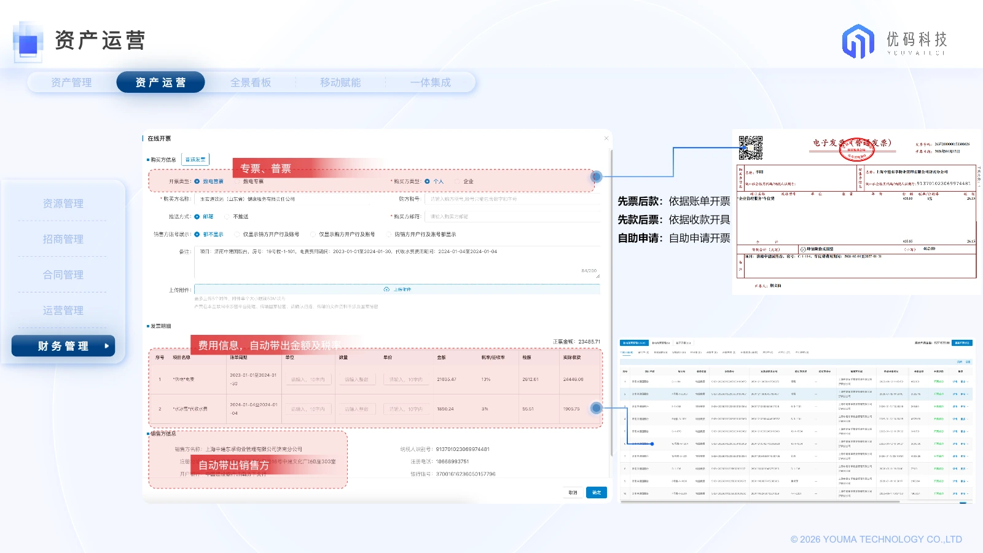983x553 pixels.
Task: Click the 单位 input in row 2 代收水费
Action: tap(308, 409)
